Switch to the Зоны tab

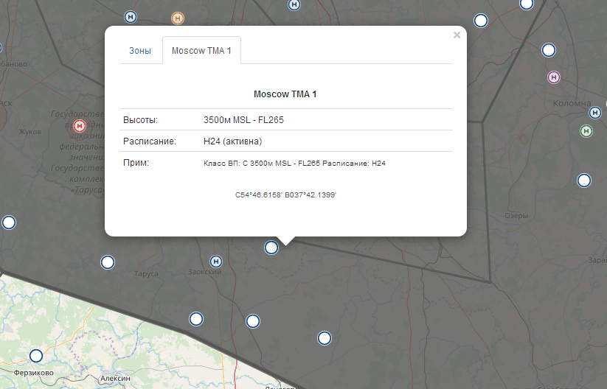[140, 51]
